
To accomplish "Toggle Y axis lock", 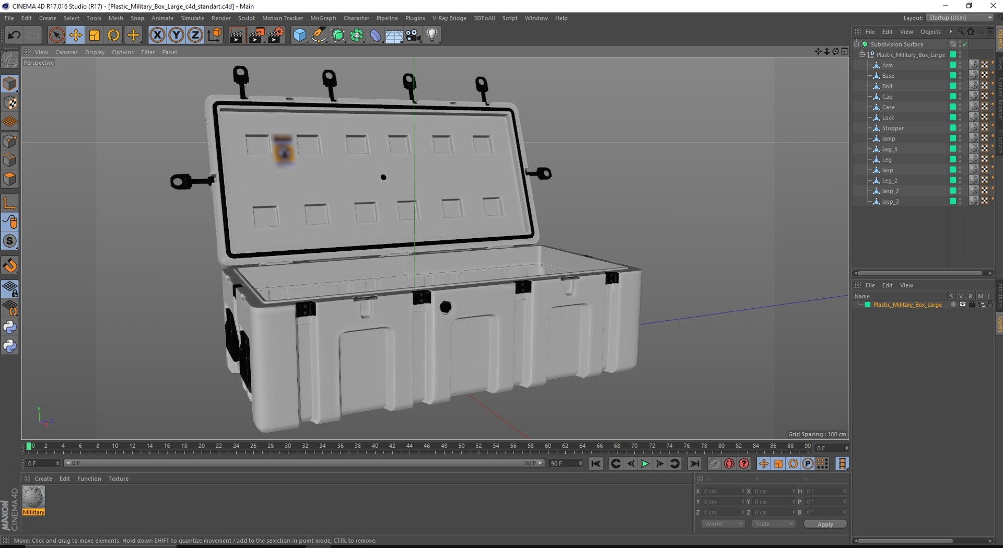I will click(x=177, y=35).
